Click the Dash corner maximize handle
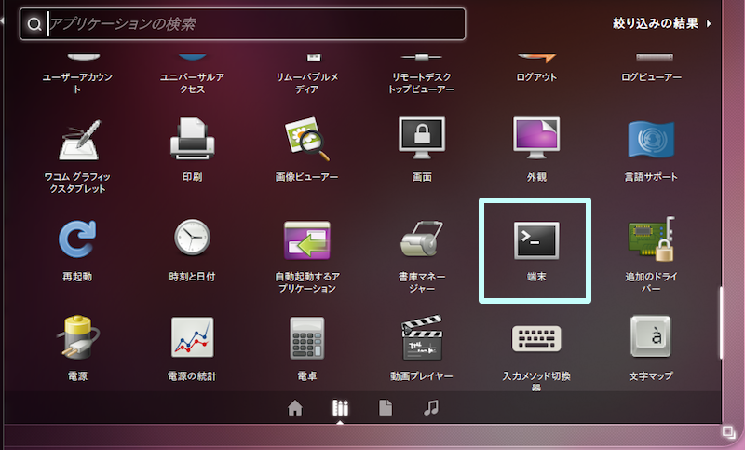 point(728,432)
